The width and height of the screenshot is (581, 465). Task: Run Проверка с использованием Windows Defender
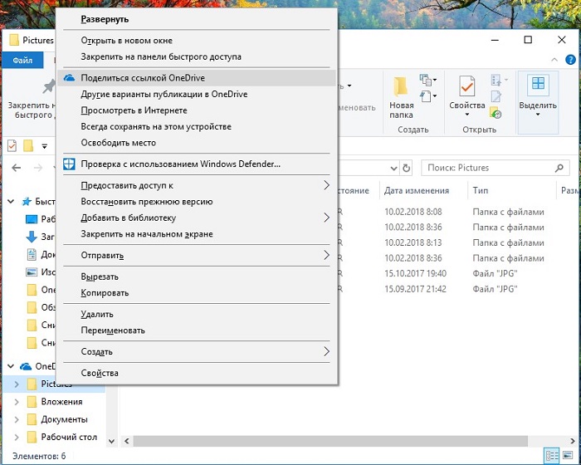tap(180, 164)
